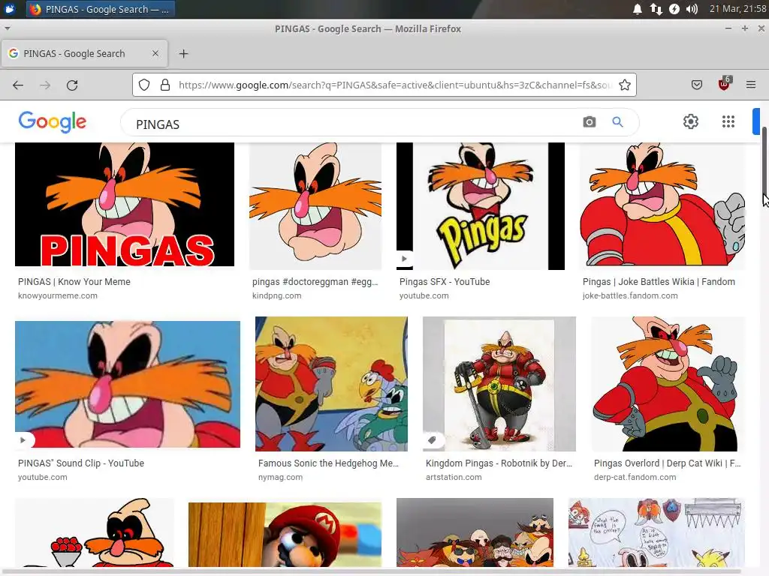Save page to Pocket
Image resolution: width=769 pixels, height=576 pixels.
tap(696, 85)
